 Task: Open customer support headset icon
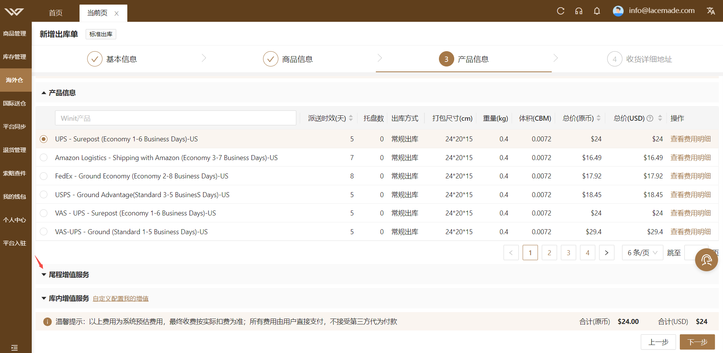click(579, 11)
